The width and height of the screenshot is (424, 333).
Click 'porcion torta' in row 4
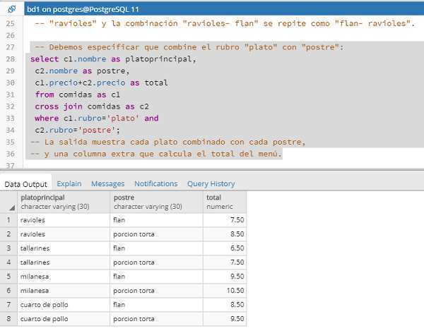click(157, 262)
